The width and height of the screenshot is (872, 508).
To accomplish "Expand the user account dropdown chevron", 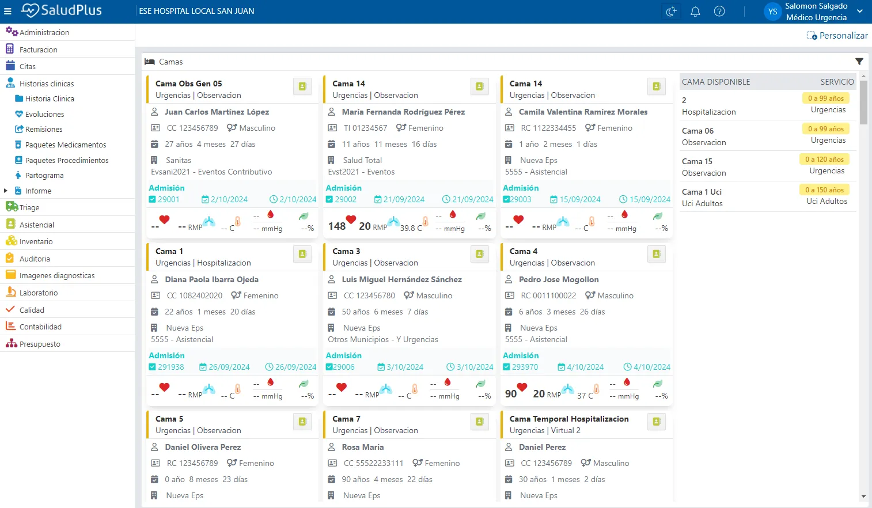I will click(x=860, y=11).
